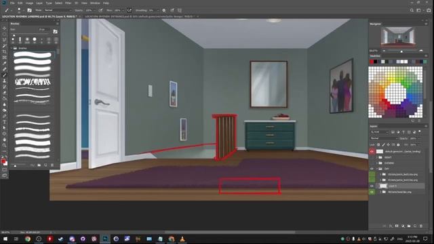Screen dimensions: 434x244
Task: Toggle visibility of DAY group
Action: click(x=372, y=169)
